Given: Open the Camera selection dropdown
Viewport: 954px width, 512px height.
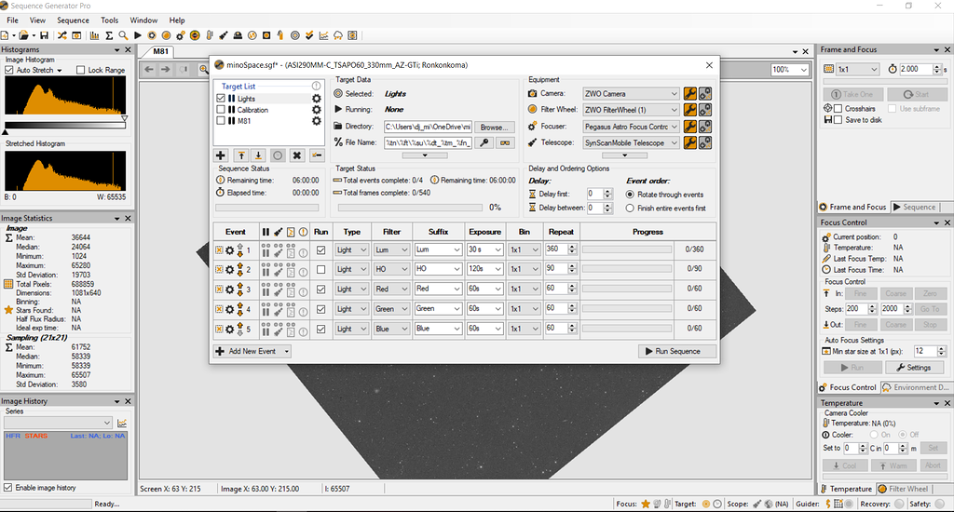Looking at the screenshot, I should (631, 94).
